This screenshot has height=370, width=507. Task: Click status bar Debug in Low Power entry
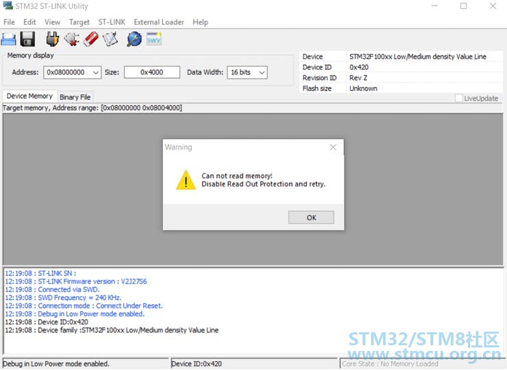(x=86, y=364)
